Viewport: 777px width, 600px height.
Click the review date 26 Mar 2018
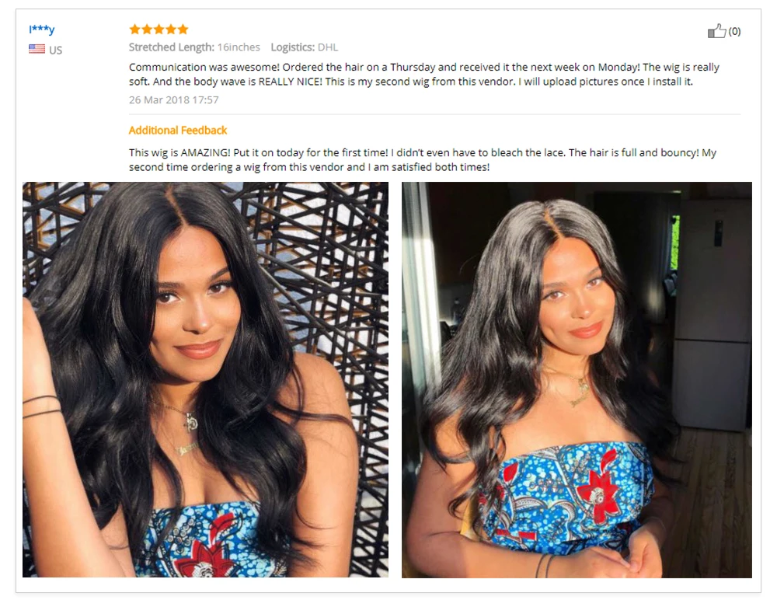click(x=173, y=99)
